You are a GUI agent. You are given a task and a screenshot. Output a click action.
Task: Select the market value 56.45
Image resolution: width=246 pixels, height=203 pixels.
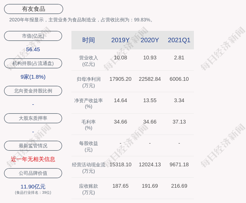tap(33, 49)
